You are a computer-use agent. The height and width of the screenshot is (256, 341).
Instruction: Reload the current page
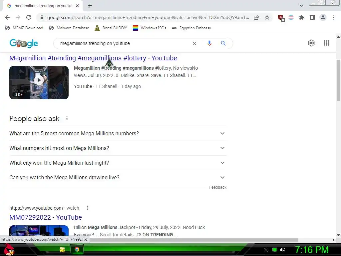[29, 17]
